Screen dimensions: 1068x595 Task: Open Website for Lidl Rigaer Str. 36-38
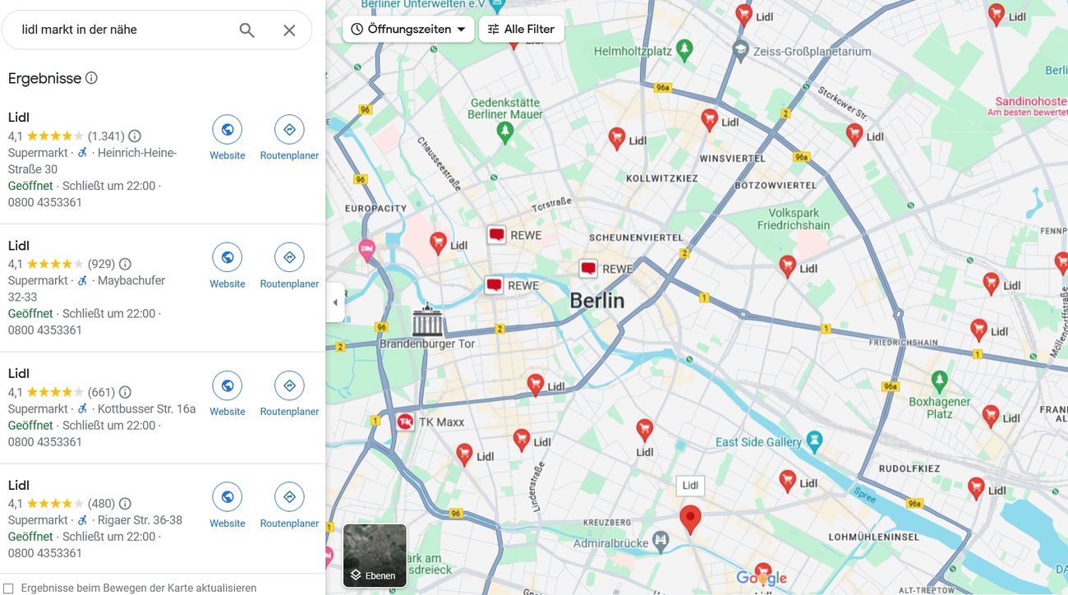pos(228,505)
